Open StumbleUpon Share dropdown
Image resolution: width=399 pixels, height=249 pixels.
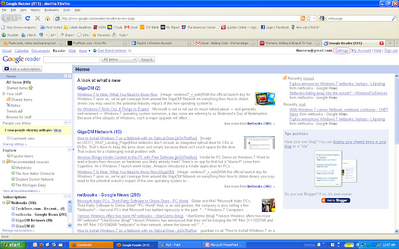(x=67, y=35)
